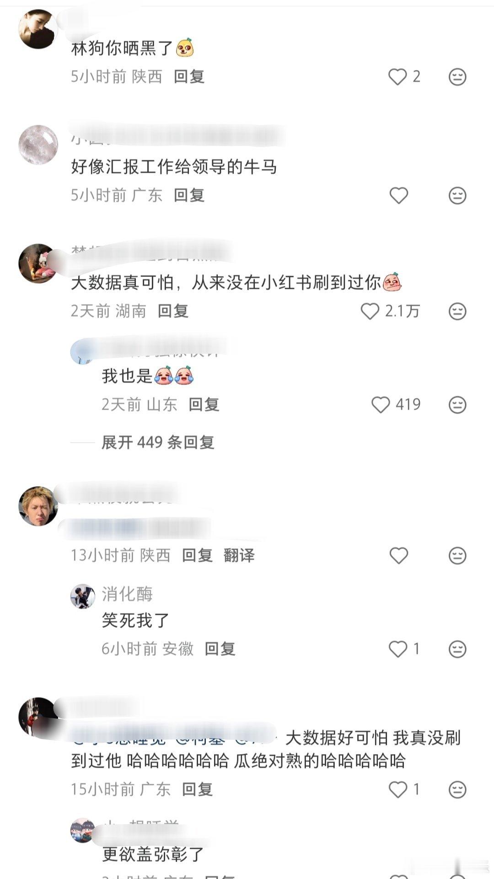Like the 大数据好可怕 comment from 广东

(x=397, y=789)
